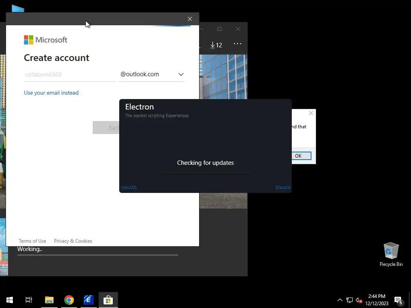This screenshot has height=308, width=411.
Task: Open the Windows Start menu
Action: 10,300
